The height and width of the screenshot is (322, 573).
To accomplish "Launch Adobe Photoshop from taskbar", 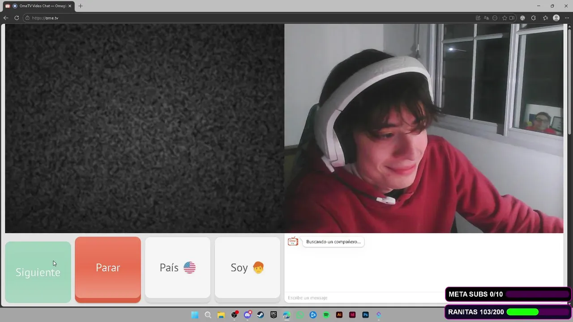I will 365,315.
